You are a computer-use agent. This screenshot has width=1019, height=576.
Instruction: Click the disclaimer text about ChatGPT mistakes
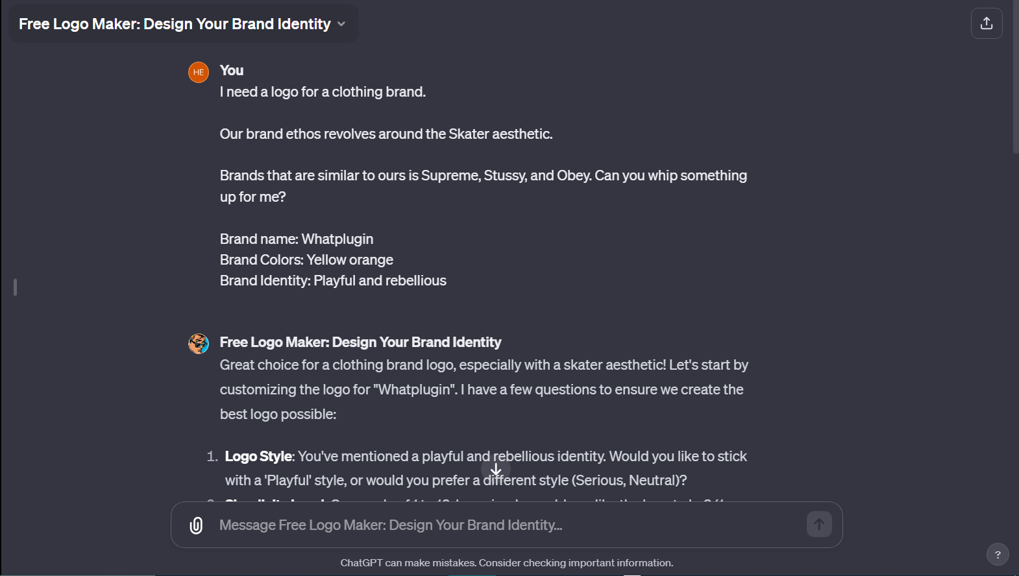coord(506,562)
